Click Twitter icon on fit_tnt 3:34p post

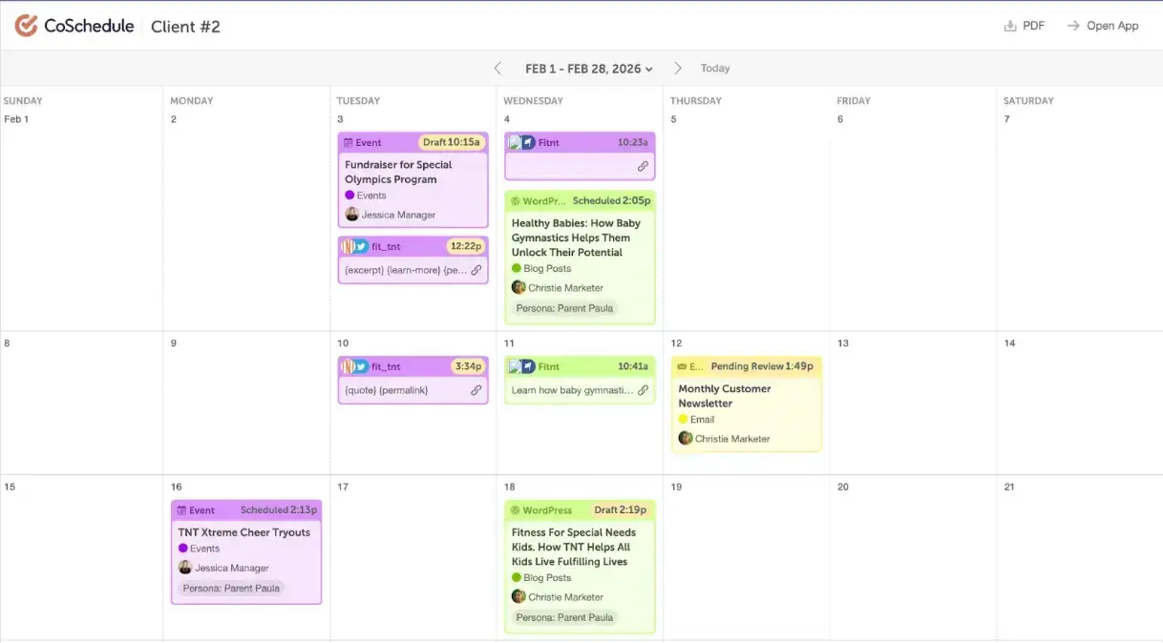[x=362, y=366]
